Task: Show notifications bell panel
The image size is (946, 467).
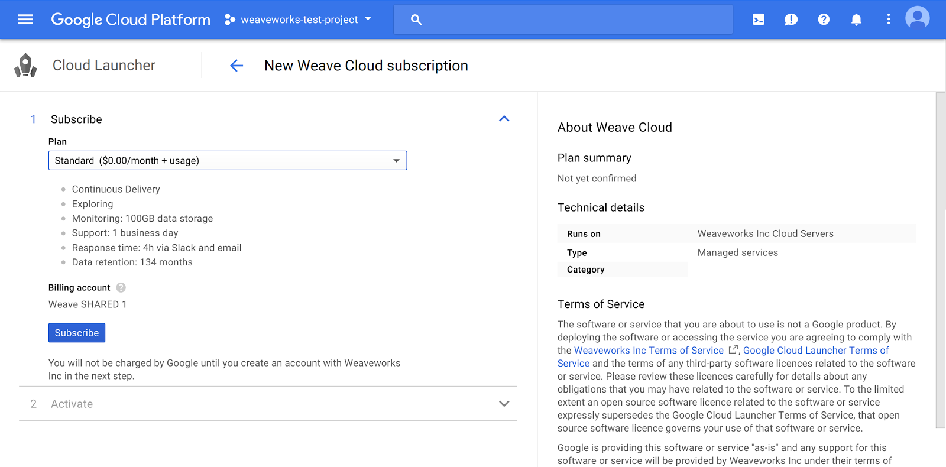Action: tap(856, 20)
